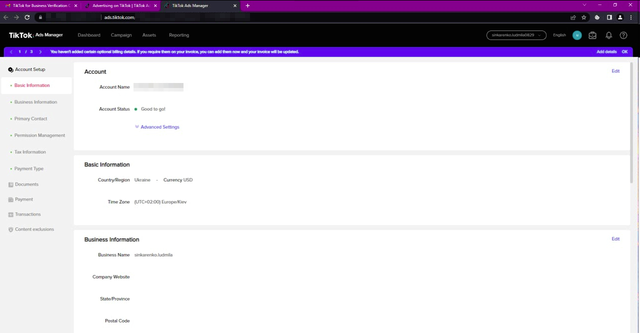Click the TikTok Ads Manager logo
This screenshot has width=640, height=333.
pyautogui.click(x=36, y=35)
